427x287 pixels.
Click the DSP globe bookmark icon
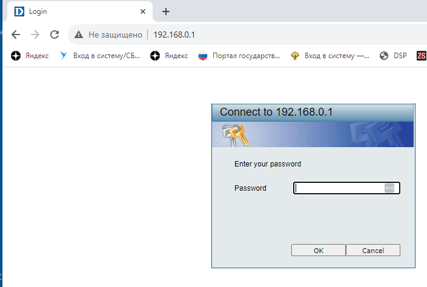384,56
